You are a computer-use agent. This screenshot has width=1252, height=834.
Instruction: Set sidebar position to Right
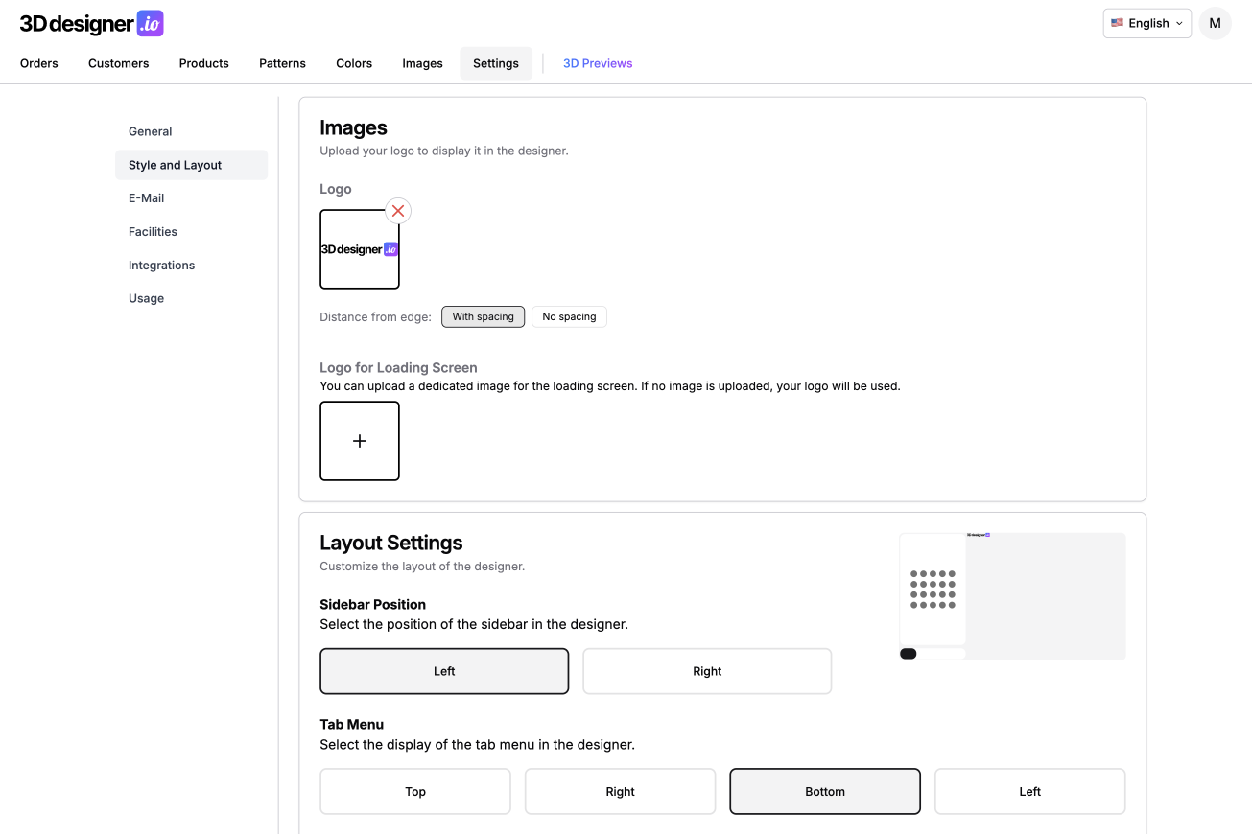[x=707, y=671]
